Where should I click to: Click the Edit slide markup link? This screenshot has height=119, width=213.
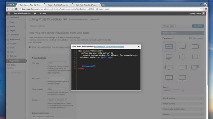pyautogui.click(x=196, y=38)
